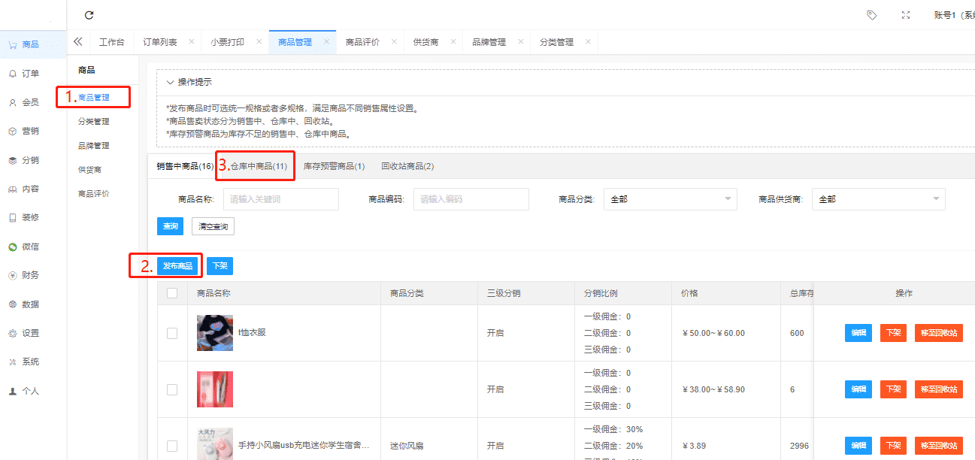
Task: Open 订单 section in left sidebar
Action: click(30, 74)
